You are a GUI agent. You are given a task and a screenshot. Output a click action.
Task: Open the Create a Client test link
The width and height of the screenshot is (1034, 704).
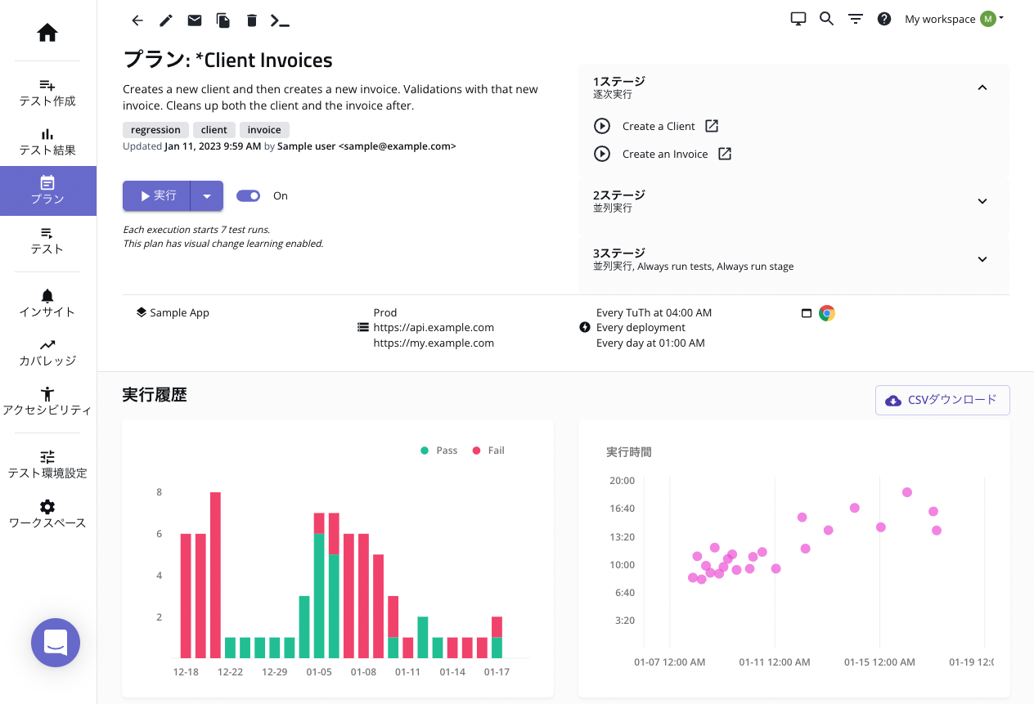click(659, 126)
